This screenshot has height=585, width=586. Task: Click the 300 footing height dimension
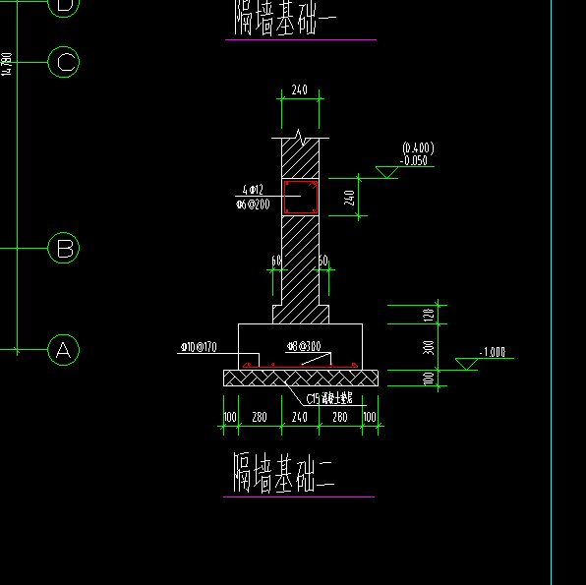pos(429,348)
